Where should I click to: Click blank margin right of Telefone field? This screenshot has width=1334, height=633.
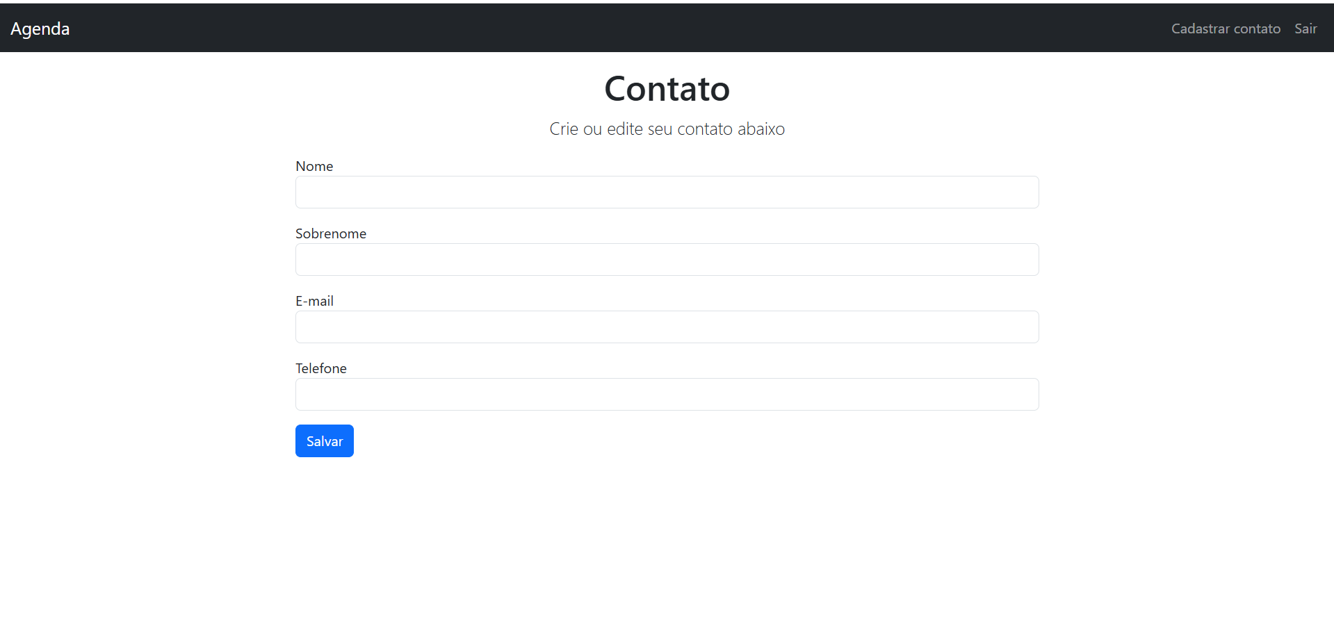coord(1182,395)
